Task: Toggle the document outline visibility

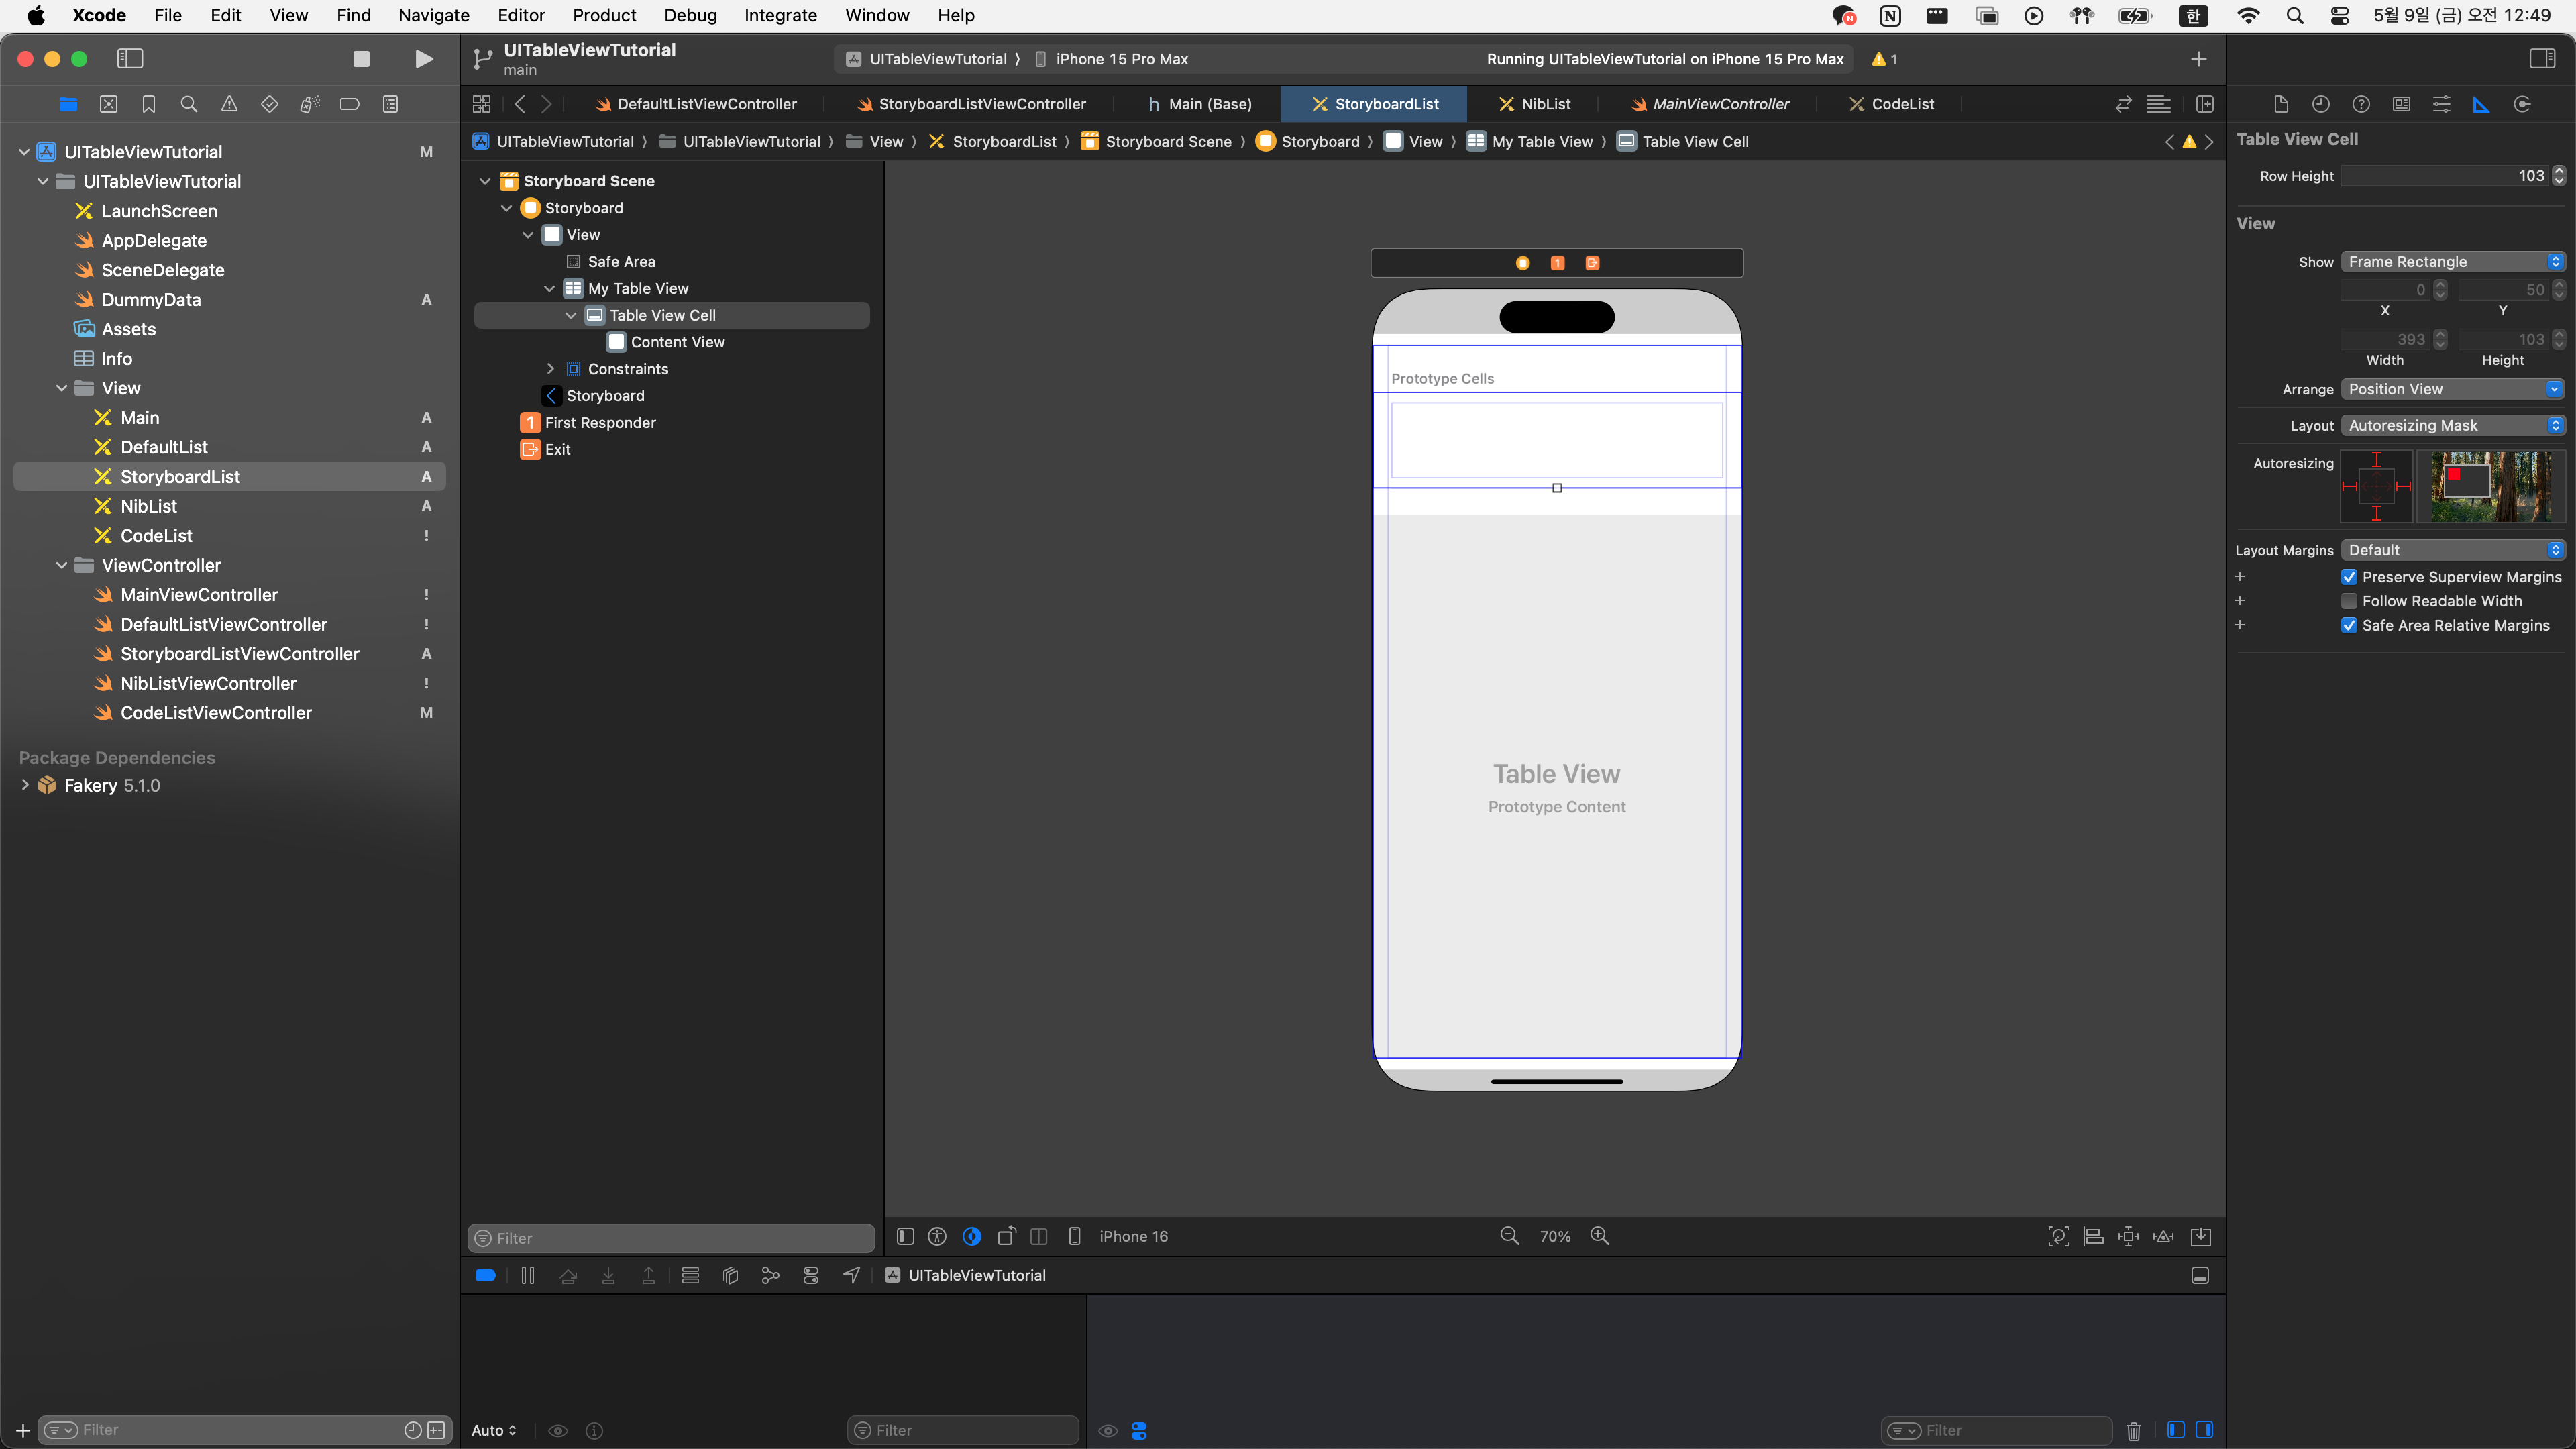Action: coord(905,1236)
